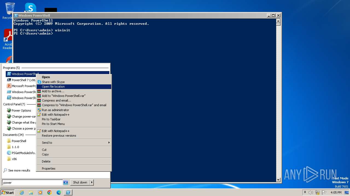Switch to PowerShell taskbar button
Screen dimensions: 350x196
click(68, 192)
